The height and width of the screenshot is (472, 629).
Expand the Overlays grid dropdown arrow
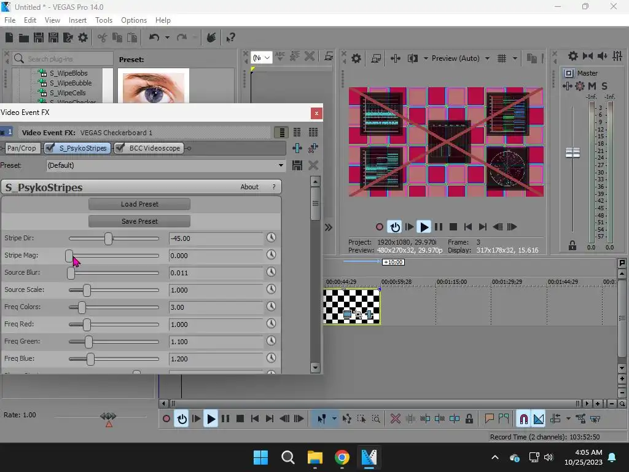515,58
